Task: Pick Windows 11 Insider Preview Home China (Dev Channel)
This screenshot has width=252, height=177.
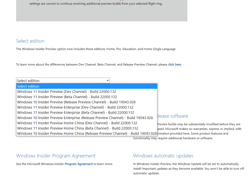Action: click(87, 123)
